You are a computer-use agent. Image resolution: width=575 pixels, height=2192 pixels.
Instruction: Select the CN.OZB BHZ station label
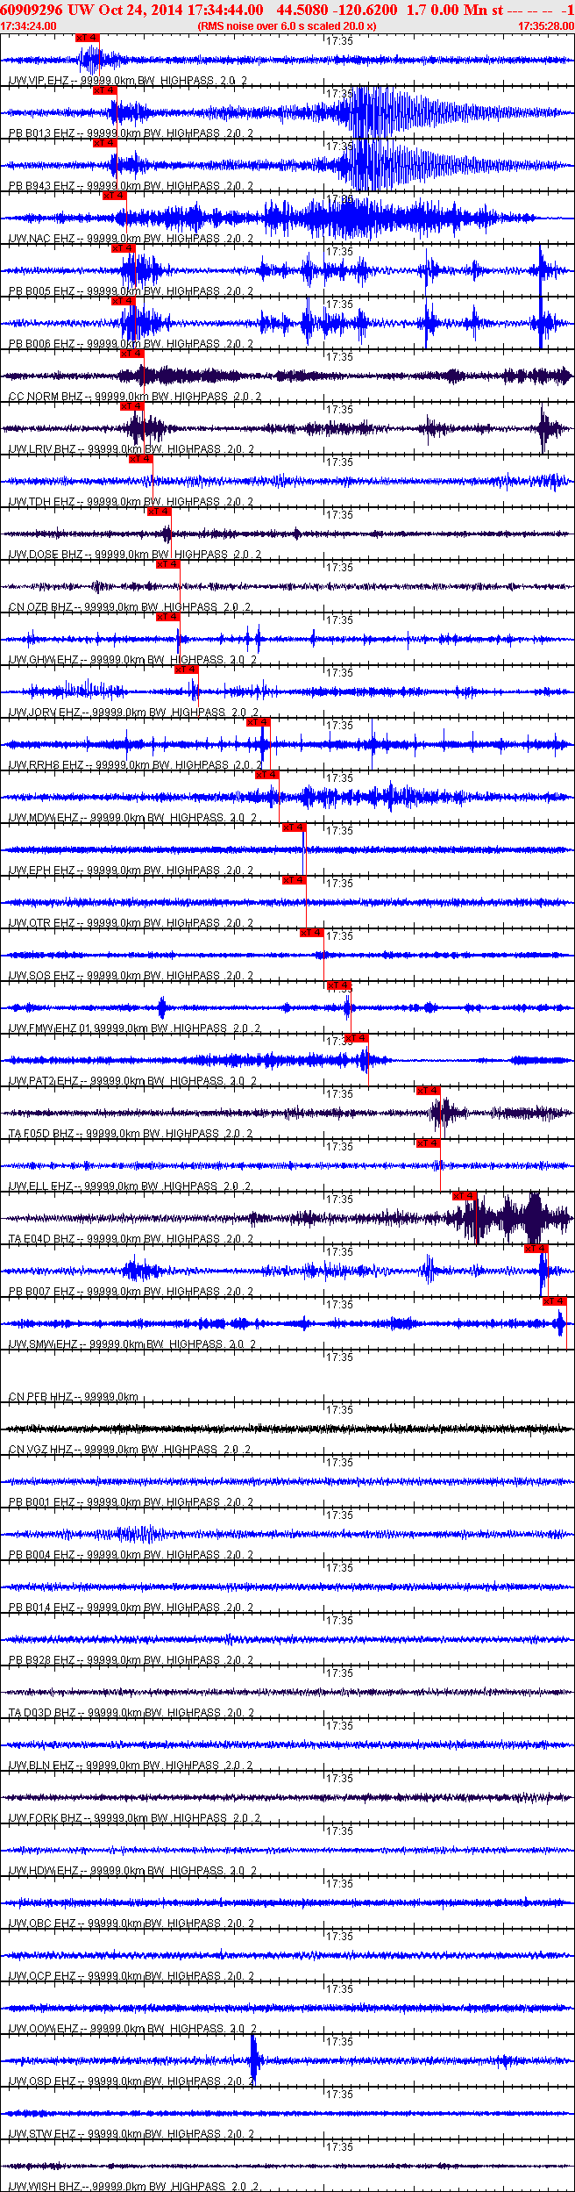pyautogui.click(x=130, y=607)
